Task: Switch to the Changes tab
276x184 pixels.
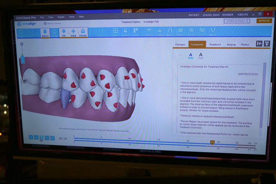Action: click(180, 45)
